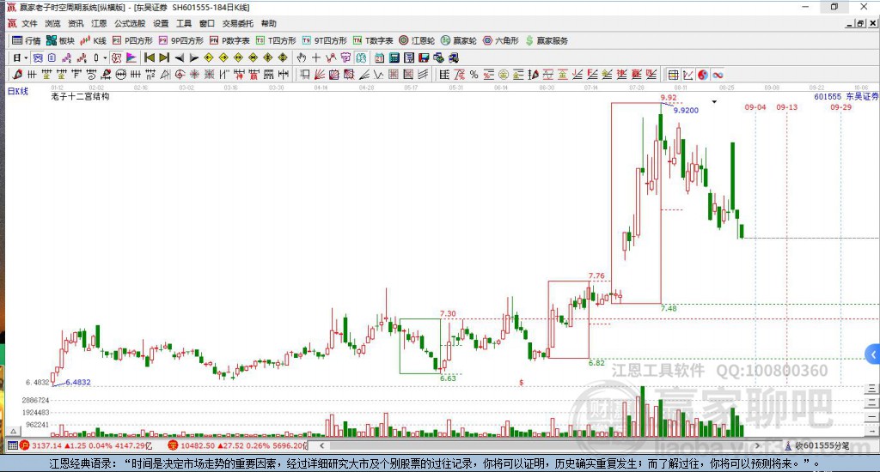Click the line chart axes icon

[687, 75]
